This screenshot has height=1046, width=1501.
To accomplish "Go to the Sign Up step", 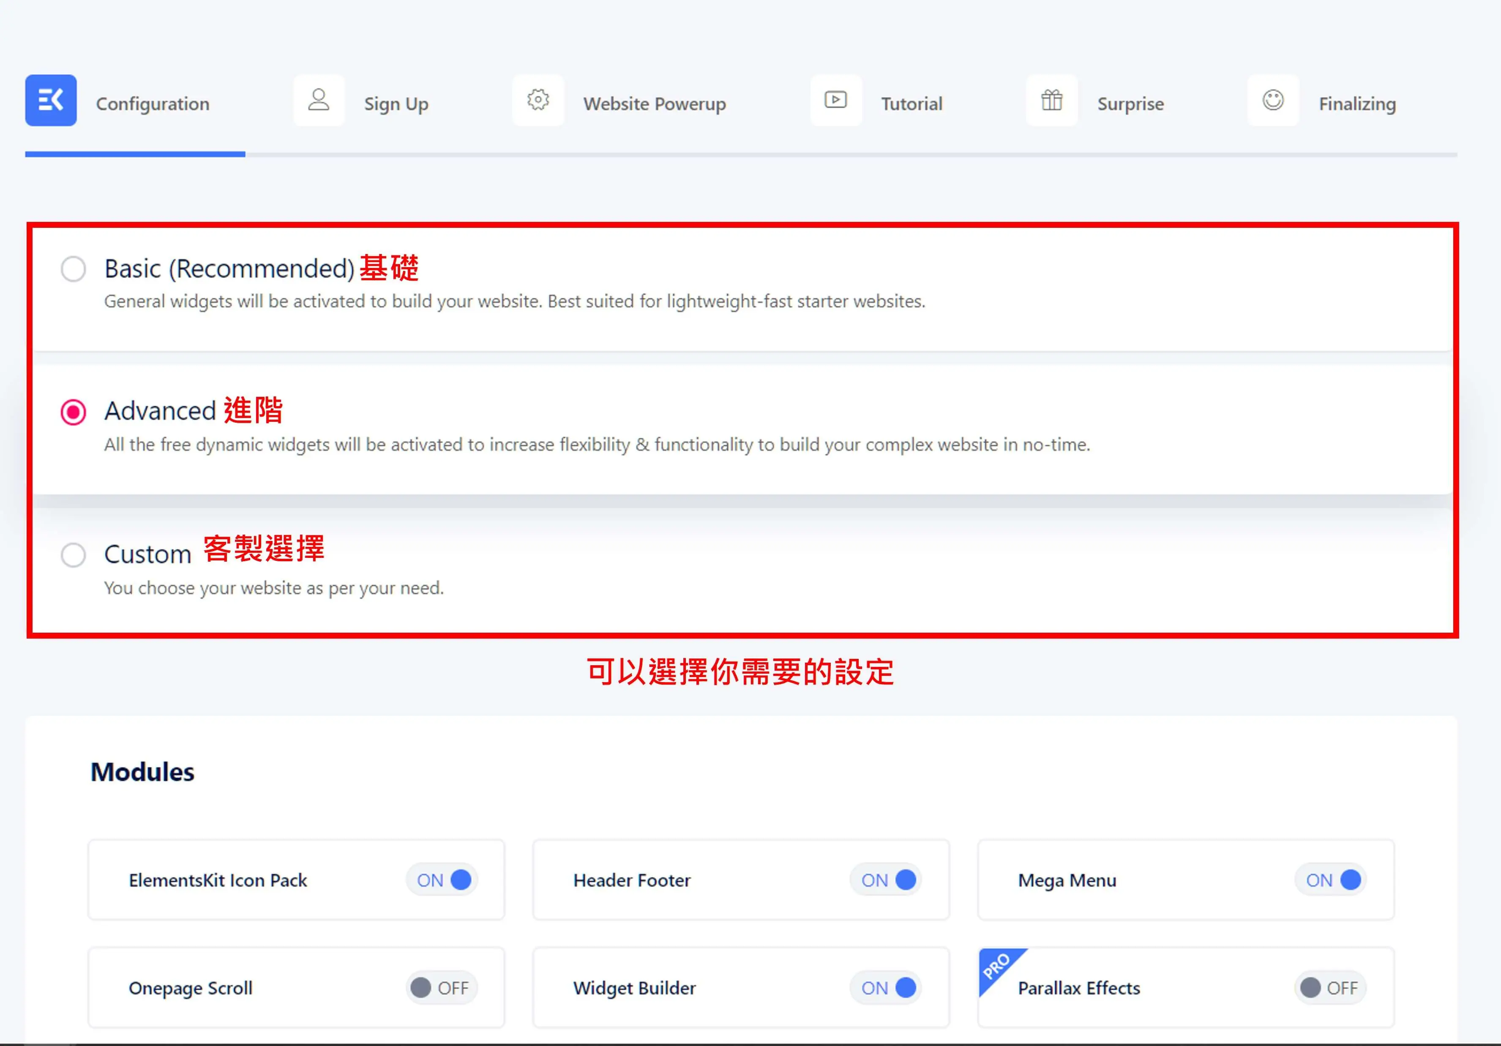I will (x=396, y=104).
